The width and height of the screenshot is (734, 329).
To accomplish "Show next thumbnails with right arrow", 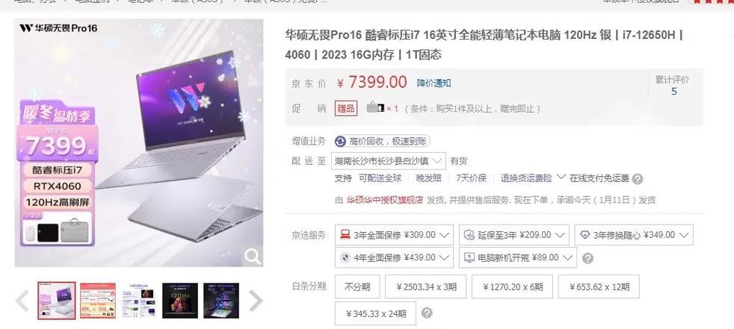I will [255, 301].
